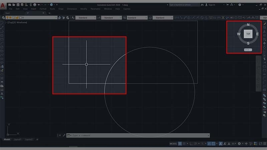
Task: Switch to the Start tab
Action: point(7,13)
